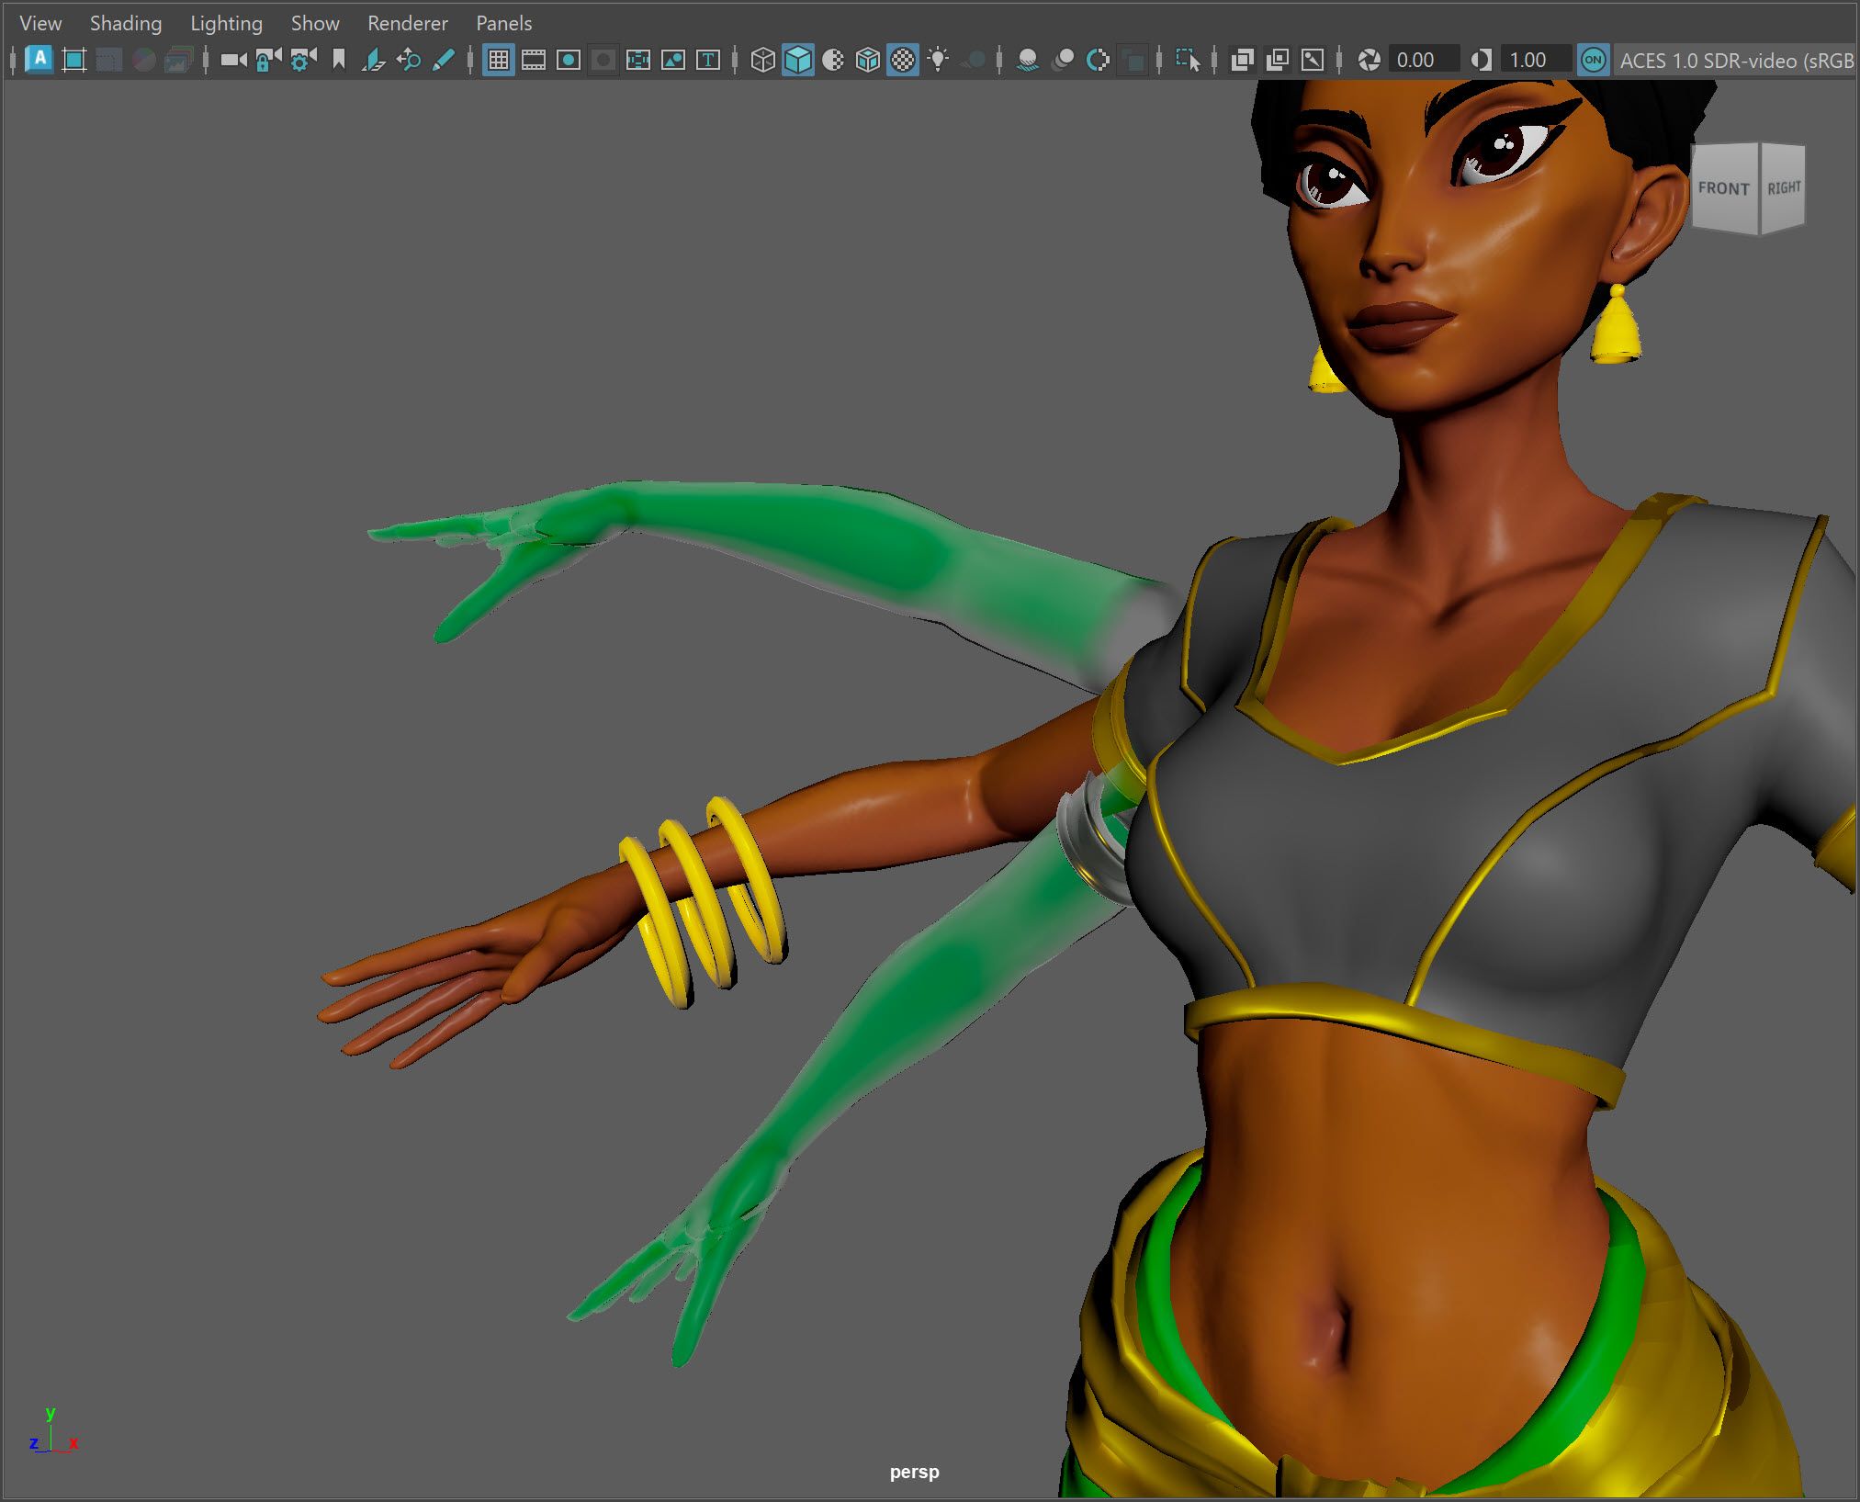The width and height of the screenshot is (1860, 1502).
Task: Click the Bookmarks icon
Action: [339, 61]
